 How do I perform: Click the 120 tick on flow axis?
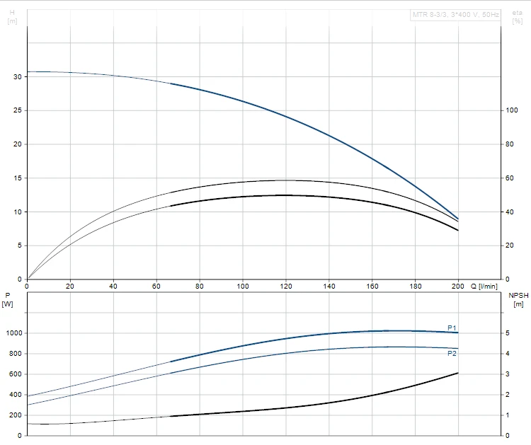click(x=286, y=287)
